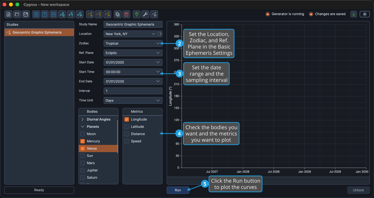Click the Interval input field
374x198 pixels.
133,91
